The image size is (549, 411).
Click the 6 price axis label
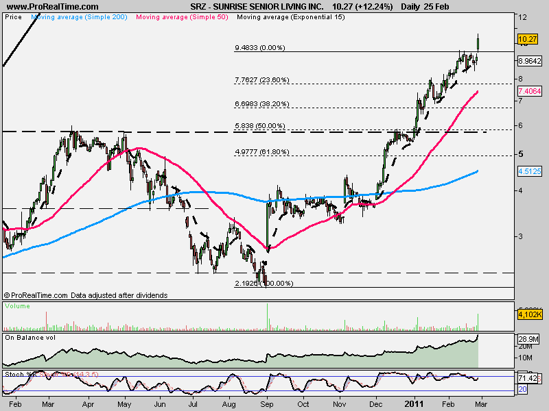tap(521, 125)
